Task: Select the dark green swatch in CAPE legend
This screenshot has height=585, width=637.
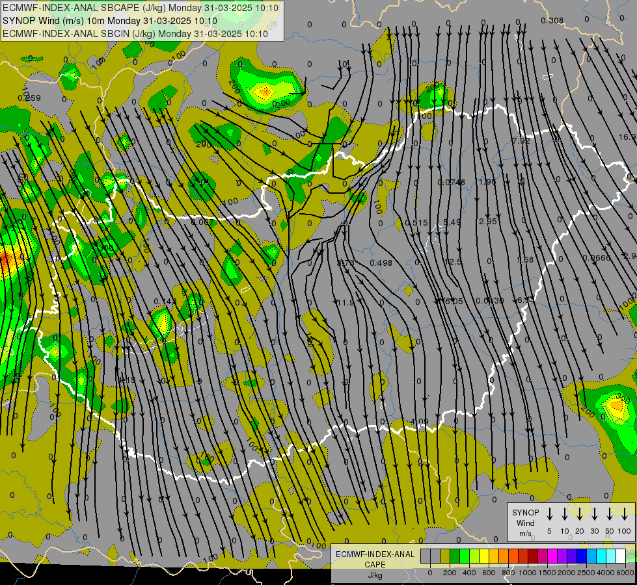Action: click(455, 556)
